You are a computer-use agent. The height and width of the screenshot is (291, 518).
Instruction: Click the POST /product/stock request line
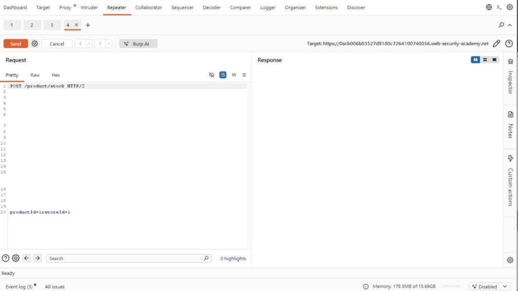tap(47, 86)
